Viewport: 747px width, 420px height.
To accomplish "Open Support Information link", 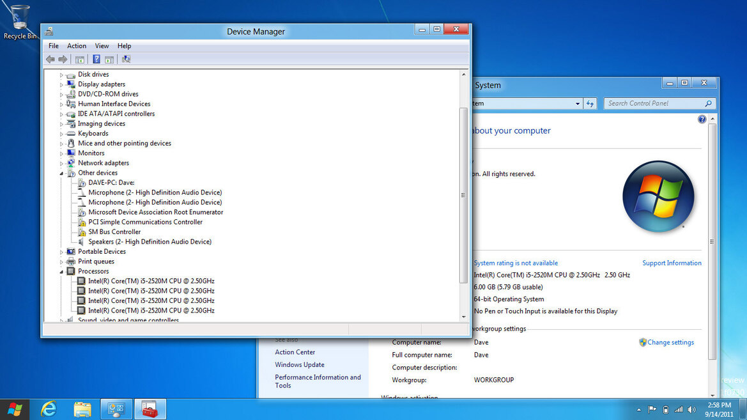I will point(672,263).
